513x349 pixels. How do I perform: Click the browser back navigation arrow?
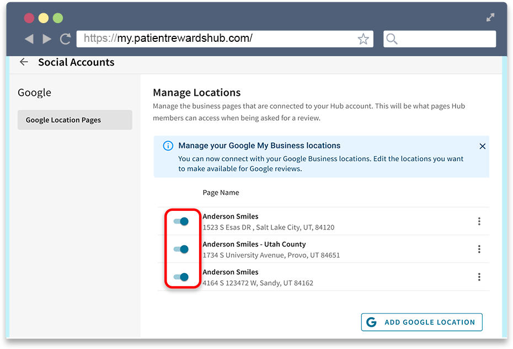click(29, 39)
